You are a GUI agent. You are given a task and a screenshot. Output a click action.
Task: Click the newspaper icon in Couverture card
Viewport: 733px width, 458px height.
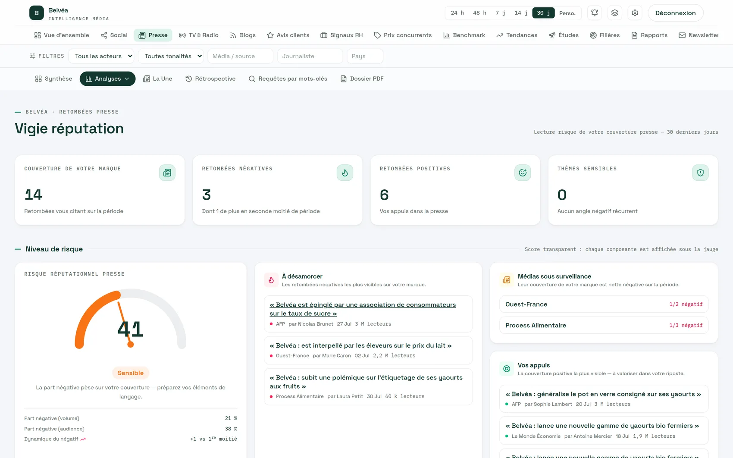coord(167,173)
